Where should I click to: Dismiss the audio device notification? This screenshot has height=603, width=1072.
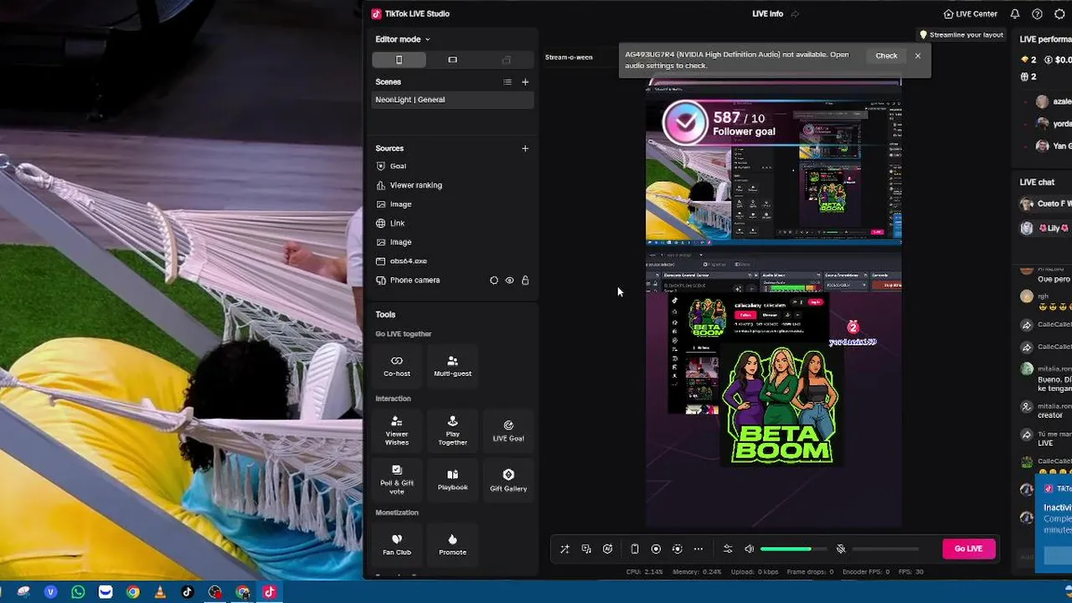[x=918, y=56]
